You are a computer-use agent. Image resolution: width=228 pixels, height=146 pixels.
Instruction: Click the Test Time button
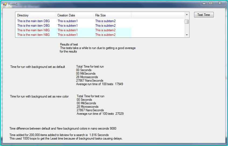tap(204, 15)
